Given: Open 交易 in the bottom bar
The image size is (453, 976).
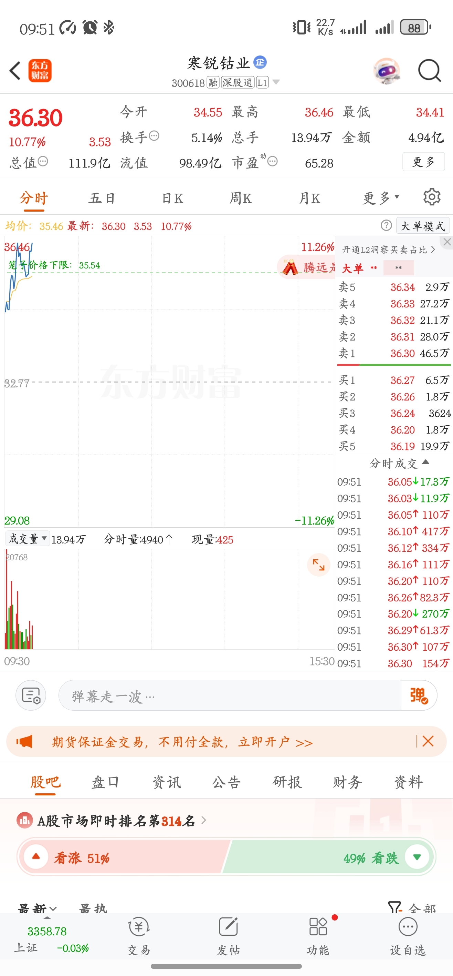Looking at the screenshot, I should pos(139,936).
